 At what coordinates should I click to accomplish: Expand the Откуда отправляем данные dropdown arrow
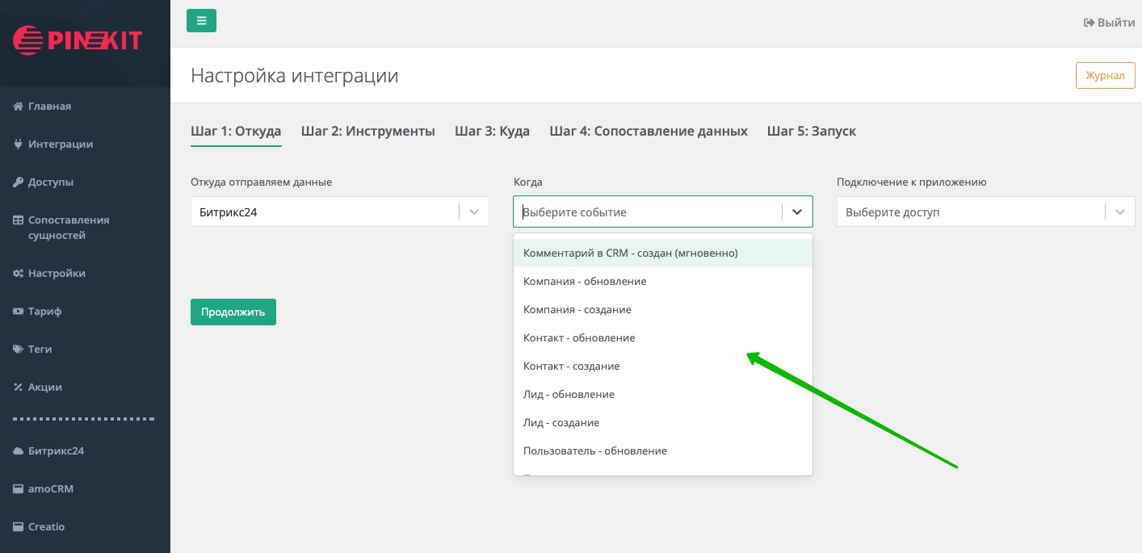pos(474,212)
